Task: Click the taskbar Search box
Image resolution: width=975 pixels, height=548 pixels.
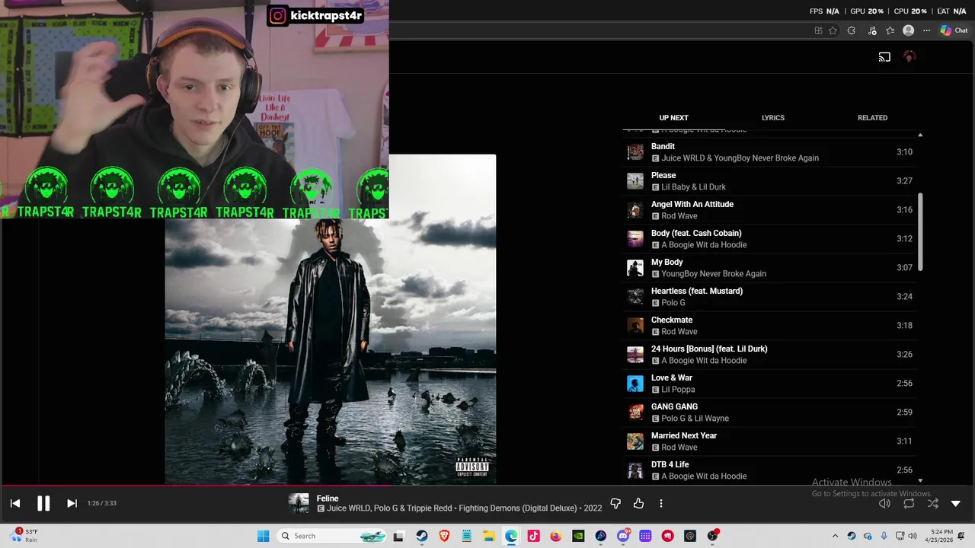Action: 332,536
